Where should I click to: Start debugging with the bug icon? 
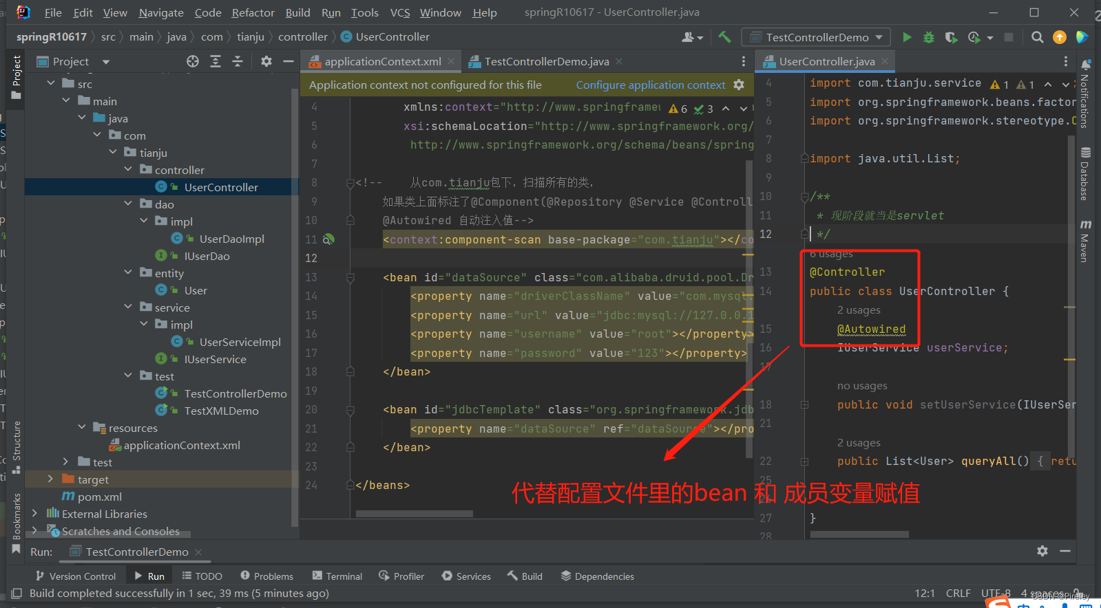click(x=929, y=37)
